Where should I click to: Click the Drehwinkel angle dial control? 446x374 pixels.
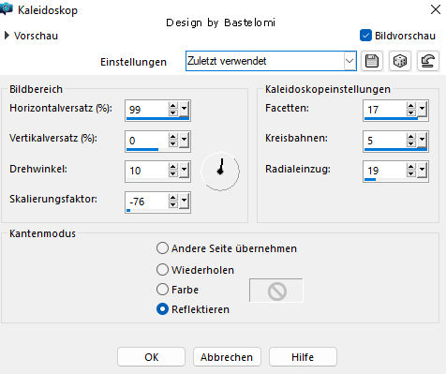(x=220, y=171)
